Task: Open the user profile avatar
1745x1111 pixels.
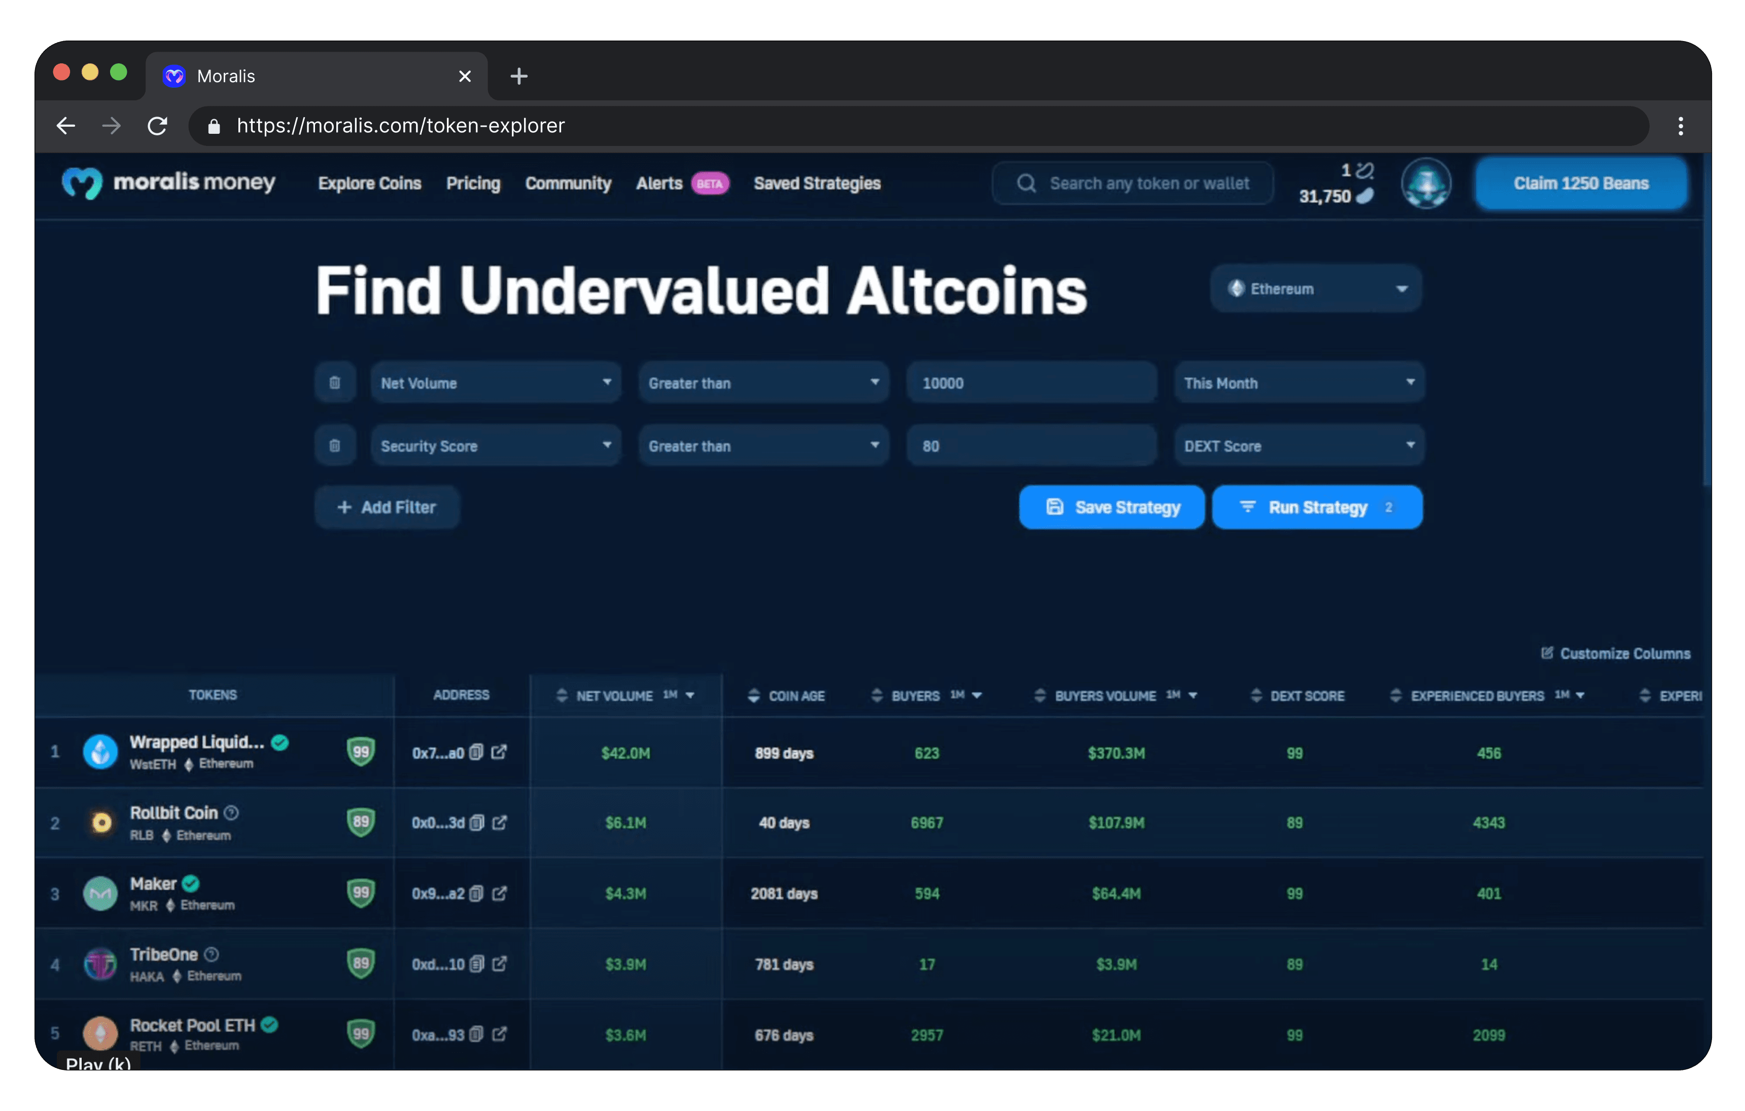Action: (x=1425, y=183)
